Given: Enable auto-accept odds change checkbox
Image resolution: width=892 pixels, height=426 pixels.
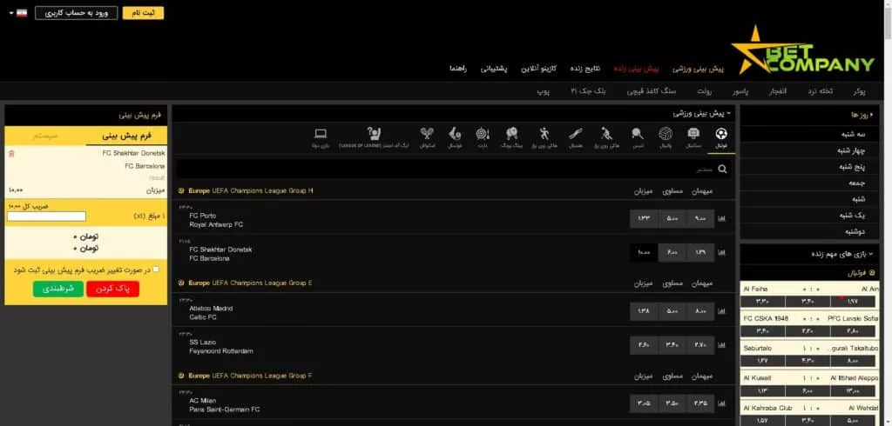Looking at the screenshot, I should pos(156,270).
